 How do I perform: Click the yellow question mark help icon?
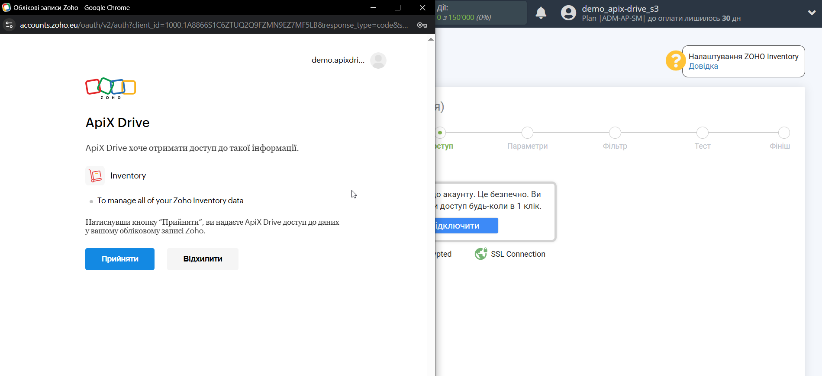(x=676, y=61)
